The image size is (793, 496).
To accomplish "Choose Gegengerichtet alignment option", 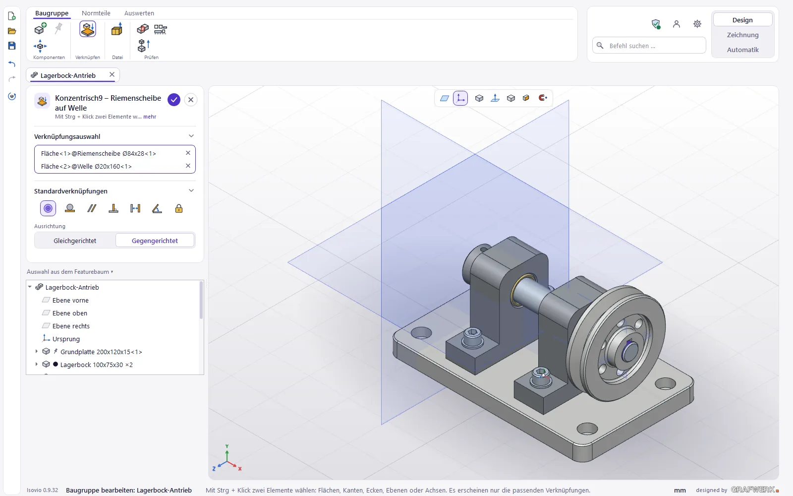I will tap(155, 241).
